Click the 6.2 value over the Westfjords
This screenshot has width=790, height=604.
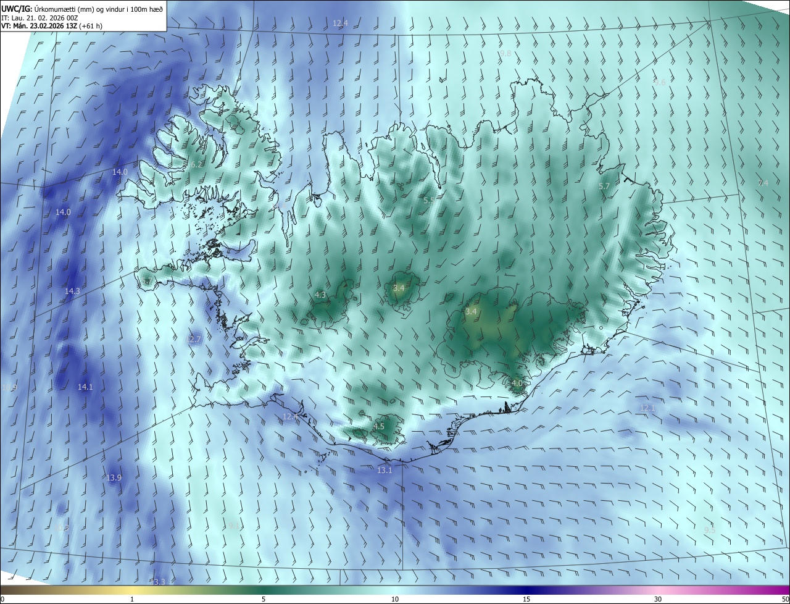pyautogui.click(x=197, y=165)
